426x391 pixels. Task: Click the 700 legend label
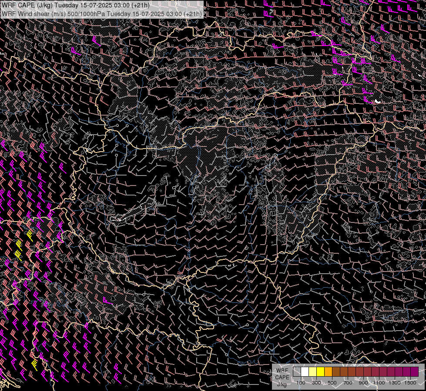coord(348,383)
